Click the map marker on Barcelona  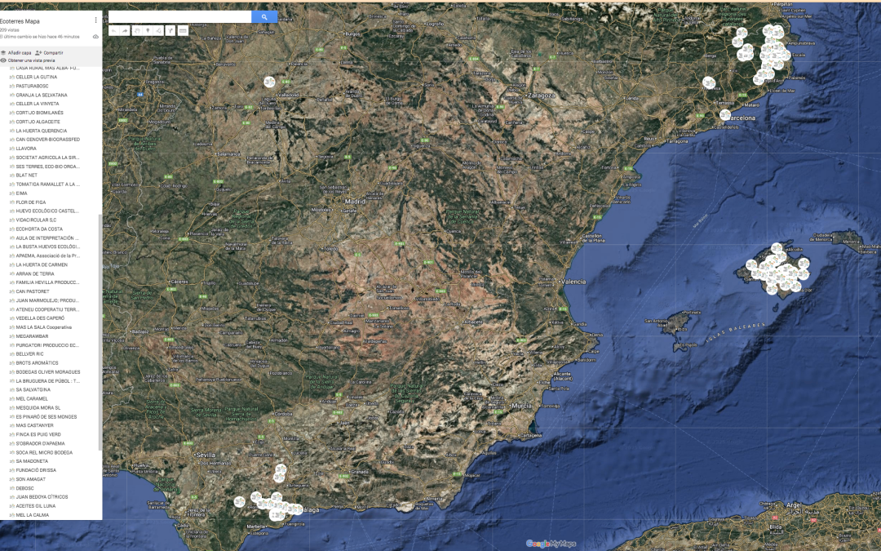[725, 115]
